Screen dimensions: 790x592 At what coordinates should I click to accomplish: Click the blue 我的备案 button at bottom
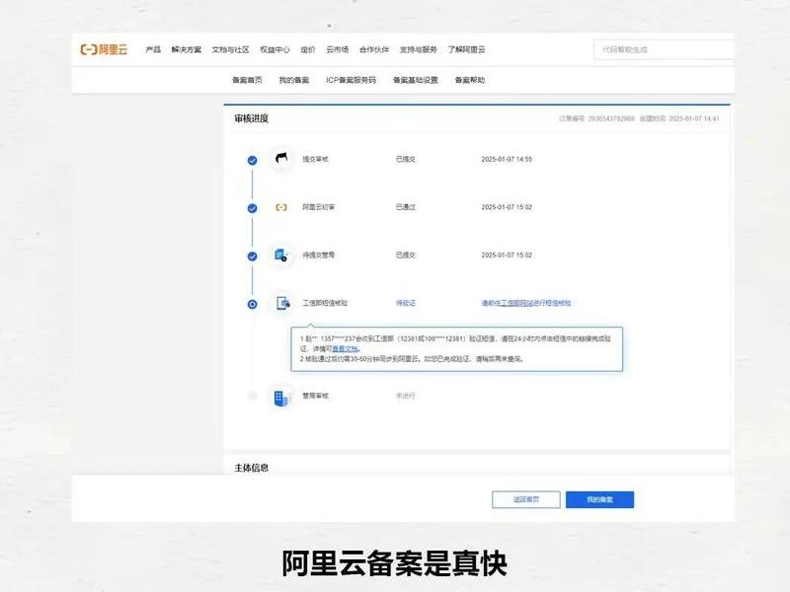tap(599, 499)
